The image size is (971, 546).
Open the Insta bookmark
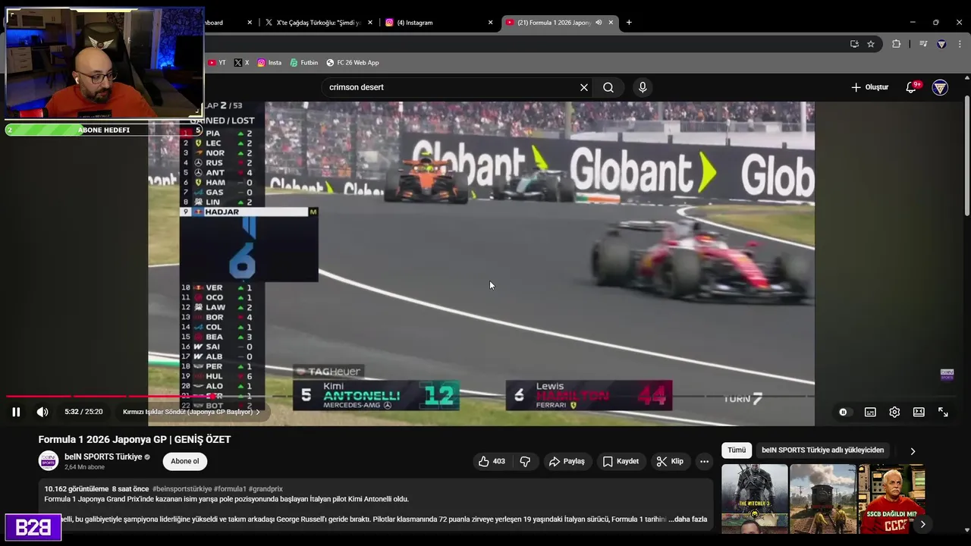[x=269, y=63]
